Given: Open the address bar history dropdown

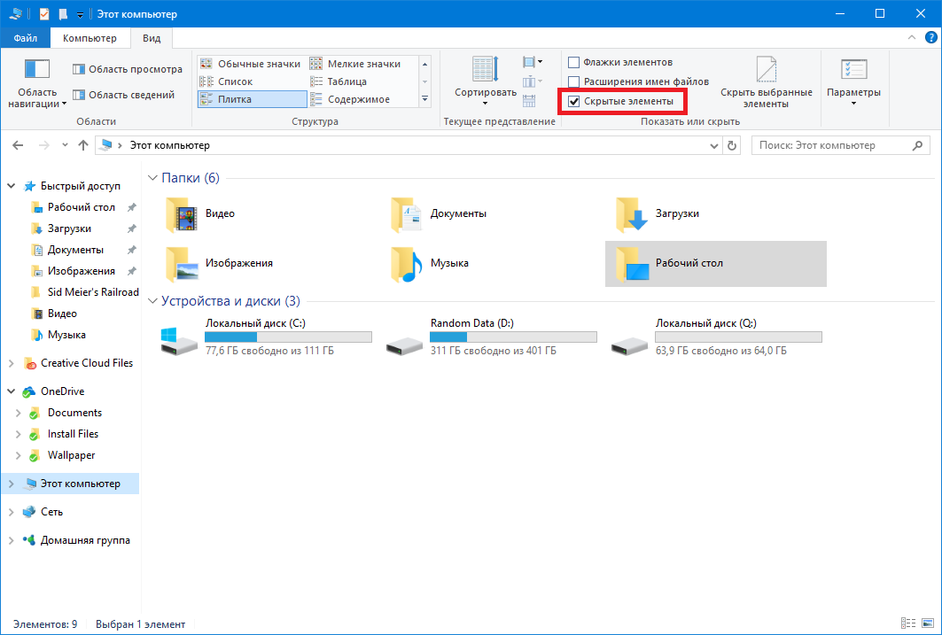Looking at the screenshot, I should [x=713, y=146].
